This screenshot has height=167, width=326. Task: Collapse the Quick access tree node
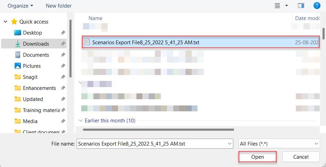click(x=6, y=21)
